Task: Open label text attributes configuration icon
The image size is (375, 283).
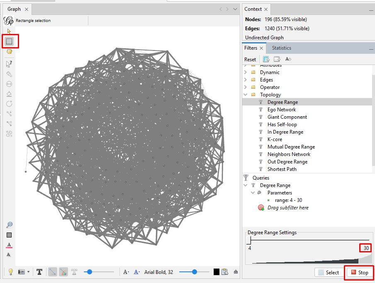Action: coord(225,272)
